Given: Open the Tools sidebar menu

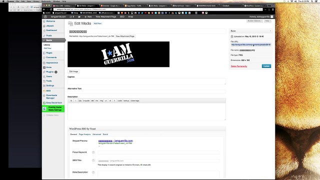Looking at the screenshot, I should coord(49,81).
